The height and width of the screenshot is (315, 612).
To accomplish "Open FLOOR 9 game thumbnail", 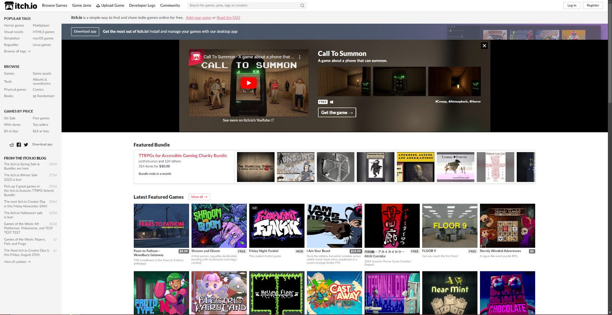I will (x=450, y=226).
